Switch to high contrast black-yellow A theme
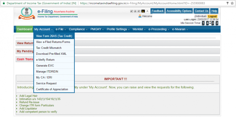 tap(143, 11)
